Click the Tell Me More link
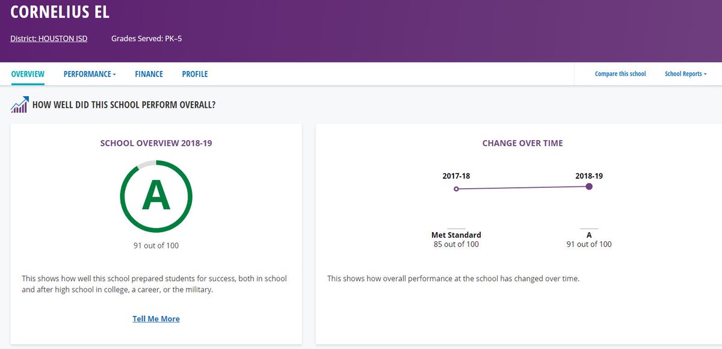This screenshot has width=722, height=349. 156,319
